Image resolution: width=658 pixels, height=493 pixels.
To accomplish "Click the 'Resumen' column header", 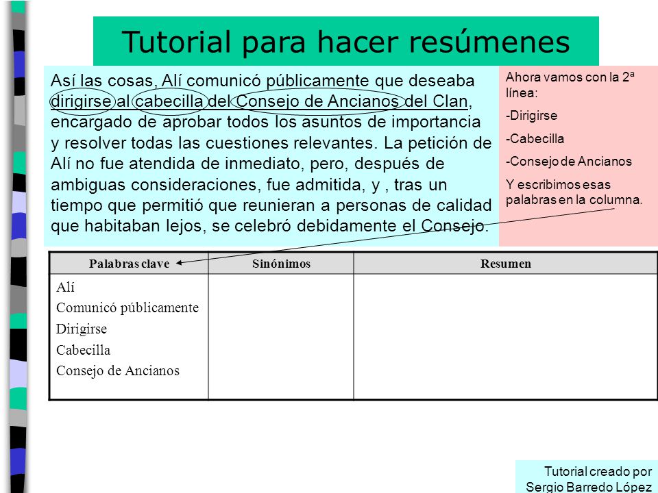I will [x=505, y=264].
